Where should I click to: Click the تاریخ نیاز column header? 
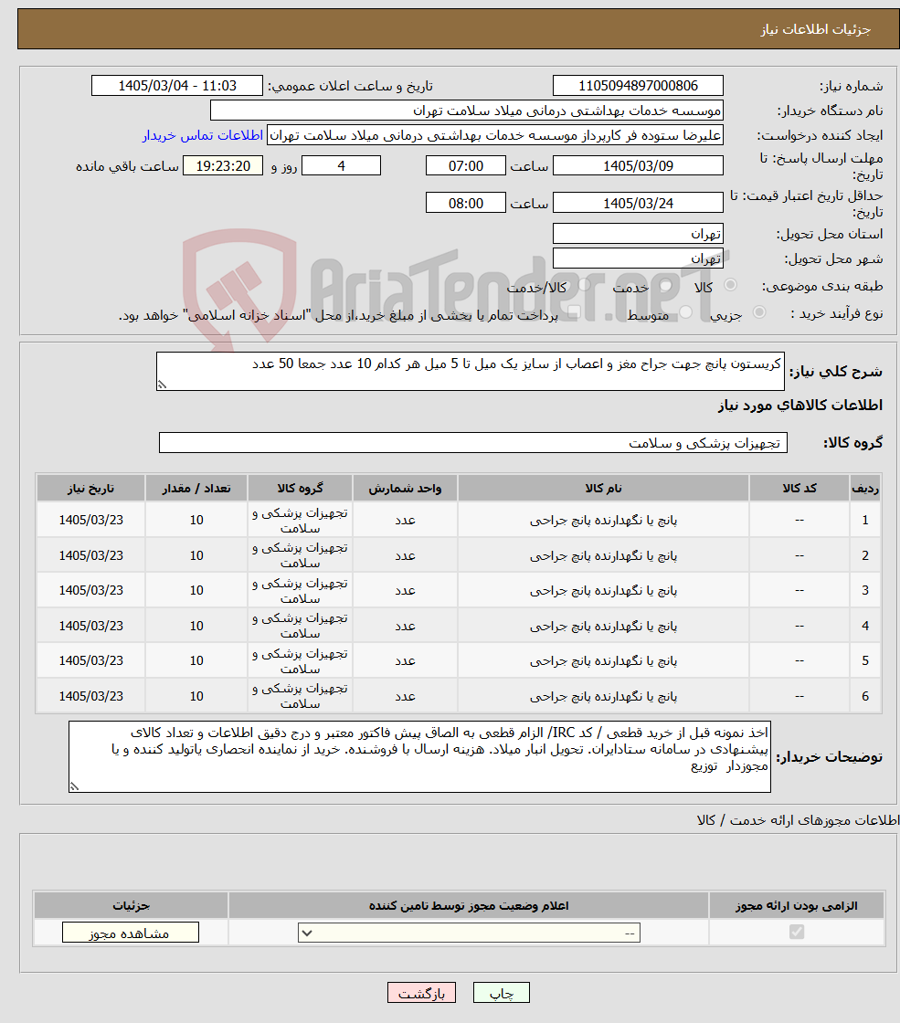(x=90, y=488)
